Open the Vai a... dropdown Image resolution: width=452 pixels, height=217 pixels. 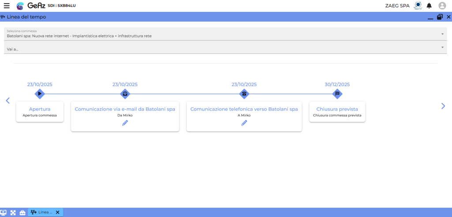pos(442,47)
